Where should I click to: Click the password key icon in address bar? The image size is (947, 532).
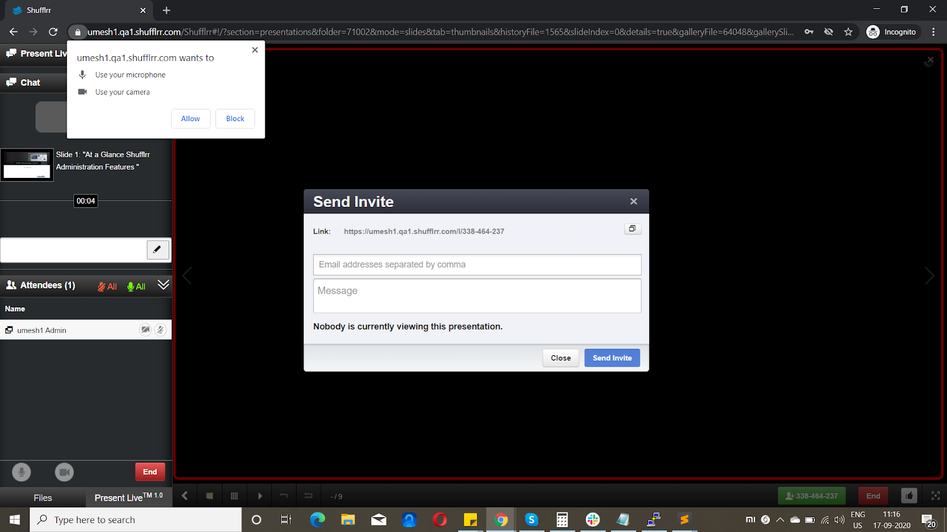click(809, 32)
